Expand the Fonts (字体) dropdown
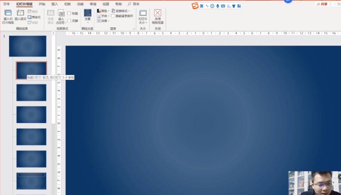The height and width of the screenshot is (195, 341). (x=103, y=16)
